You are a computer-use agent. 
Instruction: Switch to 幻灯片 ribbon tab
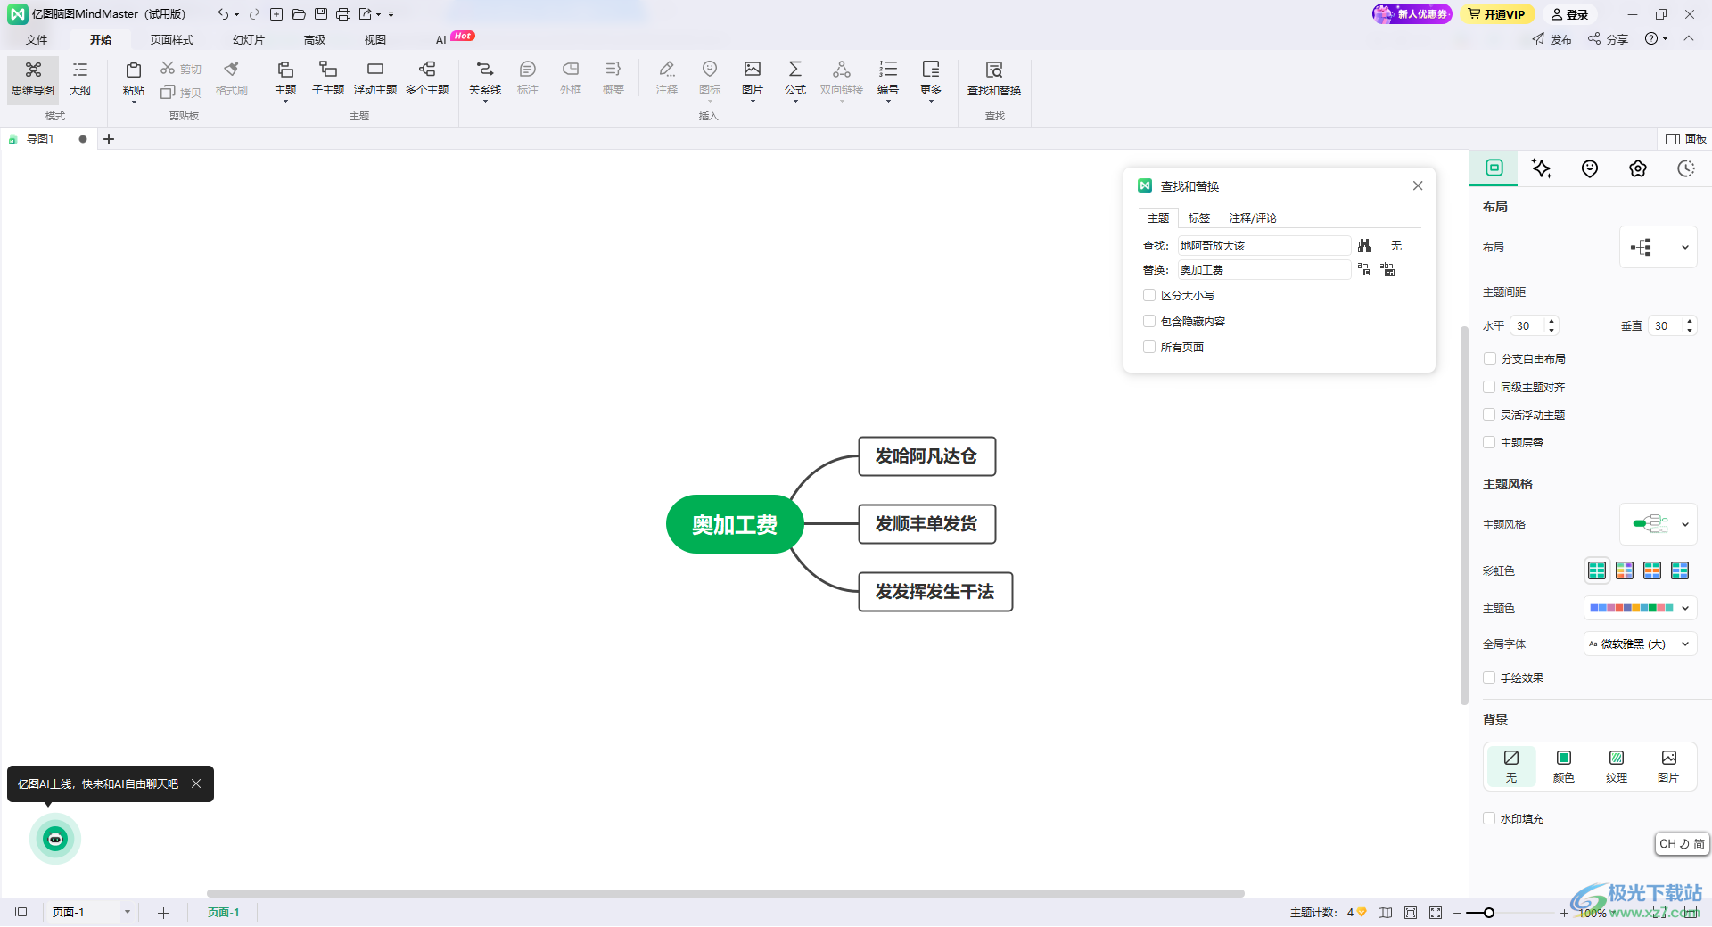249,39
